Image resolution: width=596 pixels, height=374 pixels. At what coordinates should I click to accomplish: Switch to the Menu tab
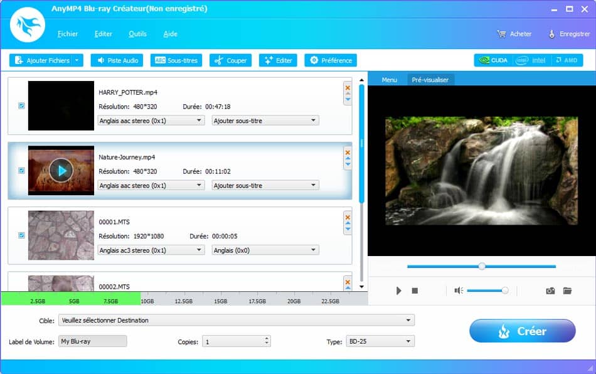389,80
